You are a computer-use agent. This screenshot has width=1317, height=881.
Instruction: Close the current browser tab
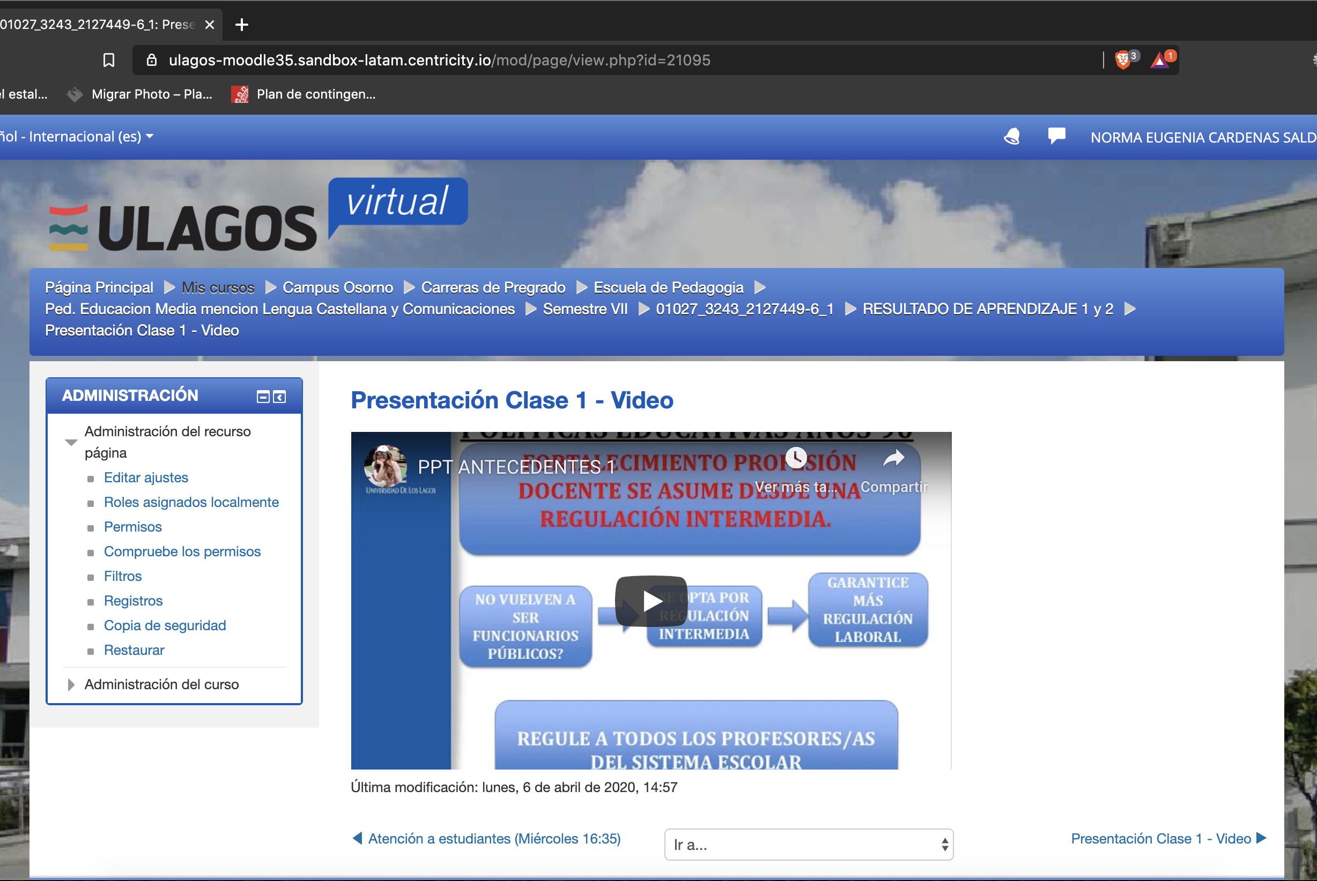pos(209,25)
